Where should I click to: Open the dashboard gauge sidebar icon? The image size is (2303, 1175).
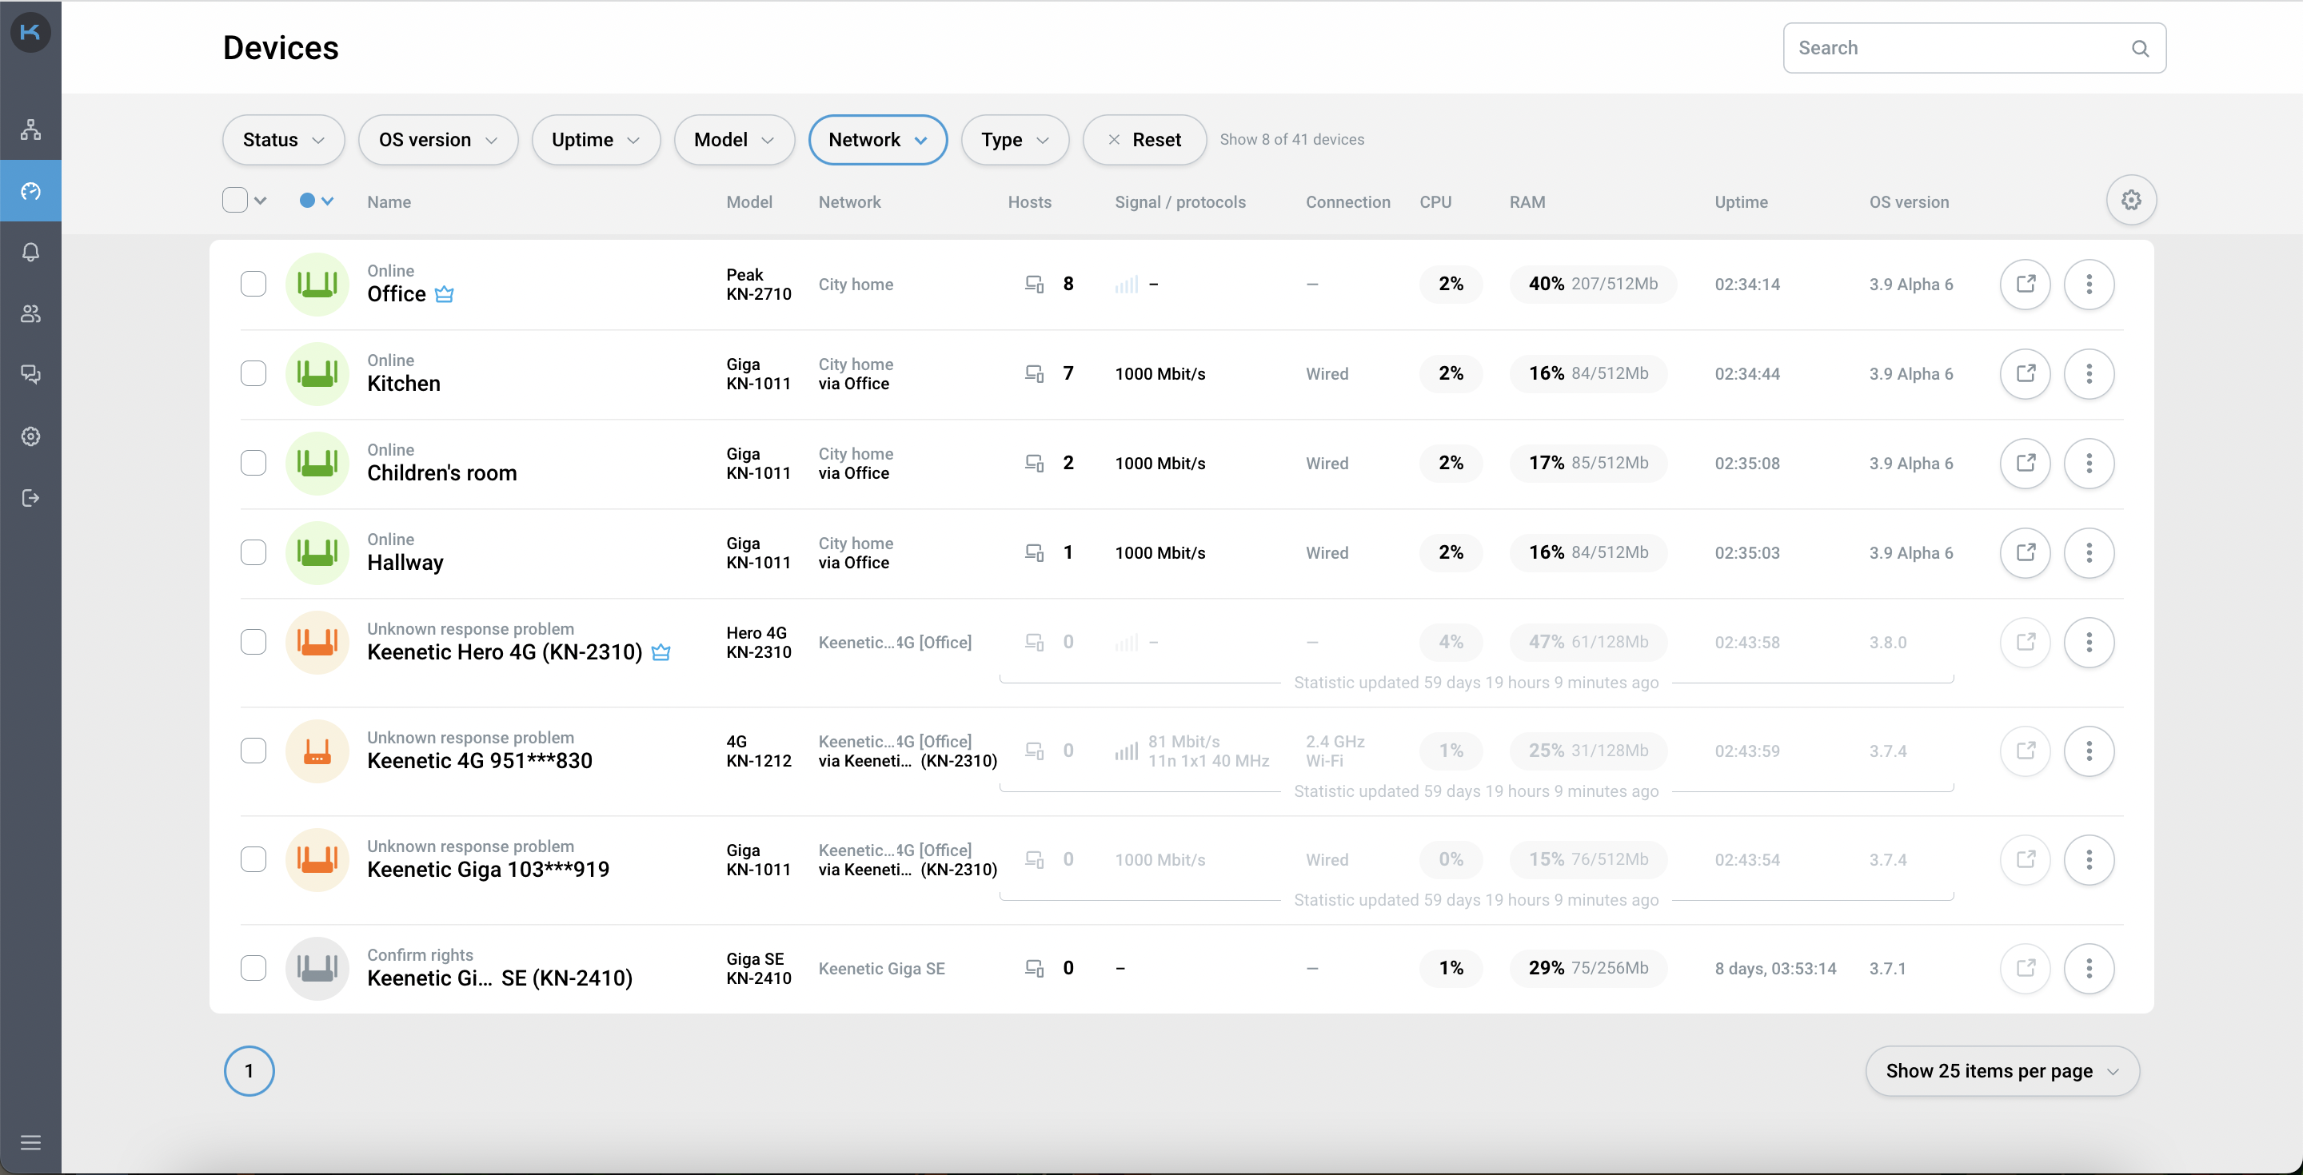click(x=30, y=191)
